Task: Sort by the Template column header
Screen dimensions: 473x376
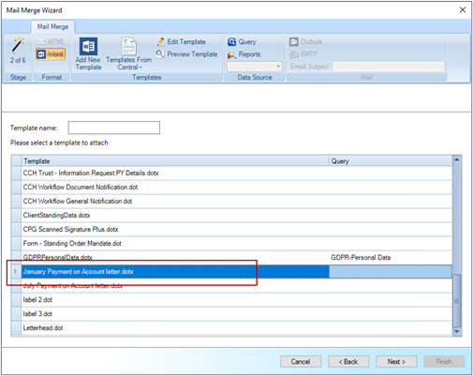Action: click(175, 161)
